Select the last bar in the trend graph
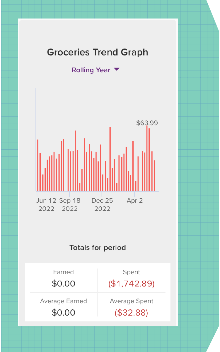The width and height of the screenshot is (220, 352). [x=154, y=176]
